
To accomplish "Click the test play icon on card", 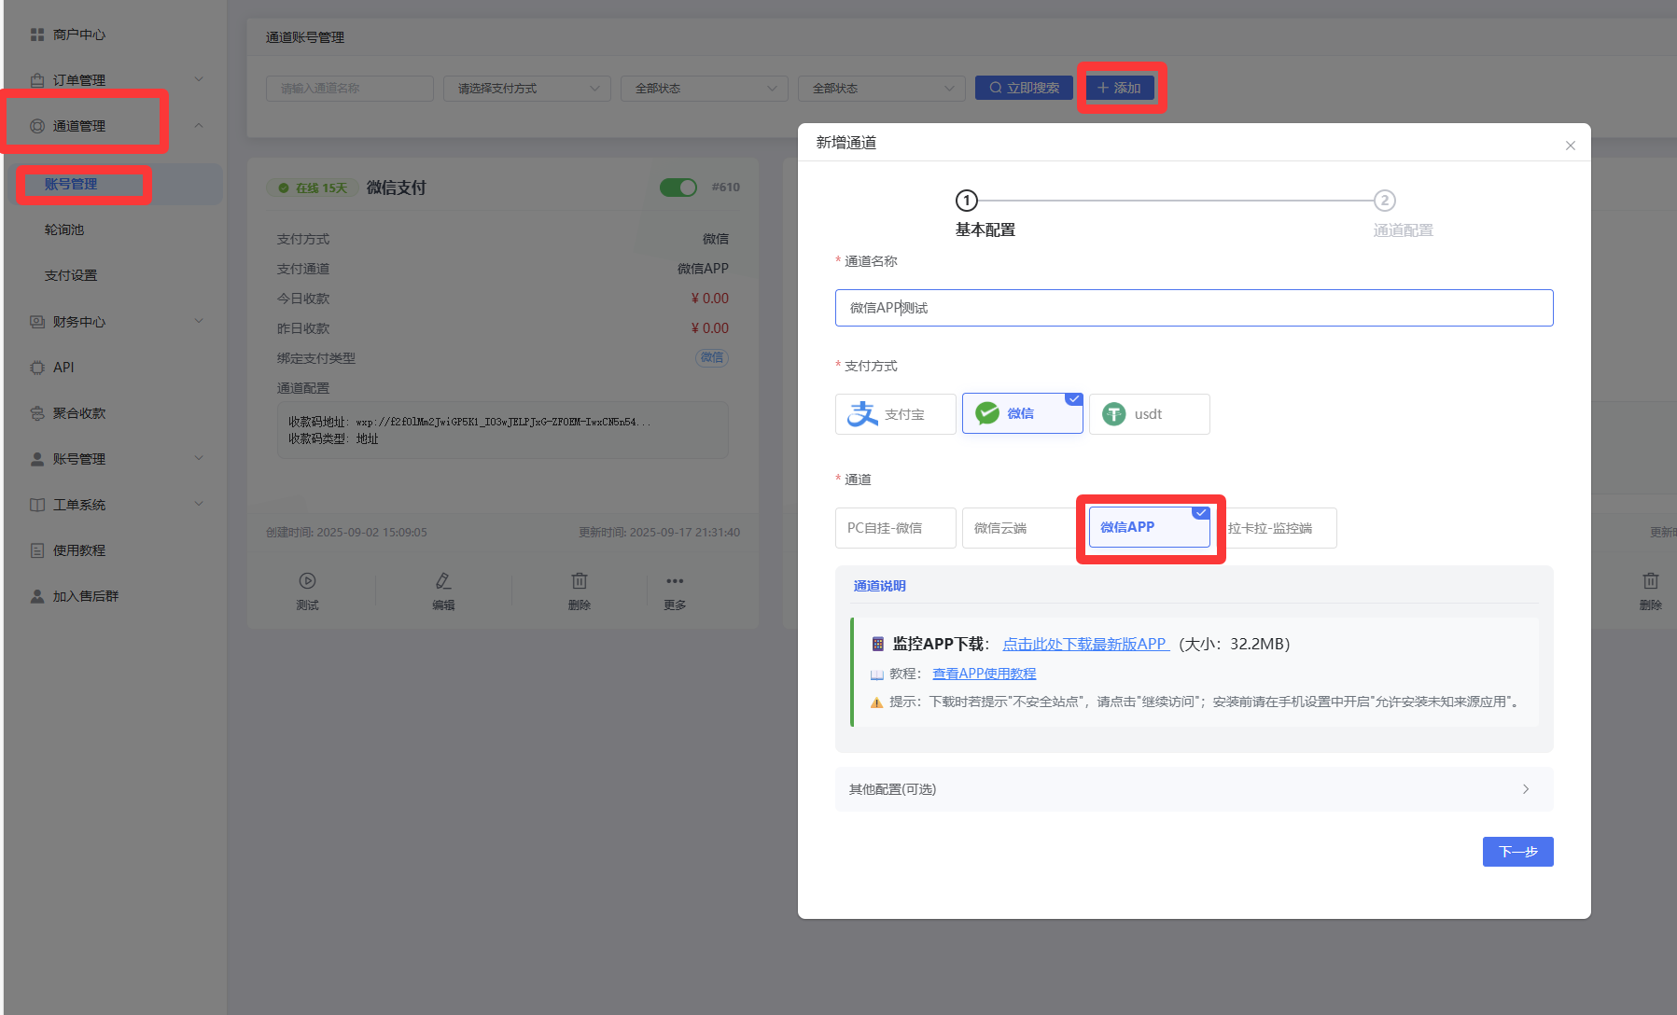I will pyautogui.click(x=307, y=581).
